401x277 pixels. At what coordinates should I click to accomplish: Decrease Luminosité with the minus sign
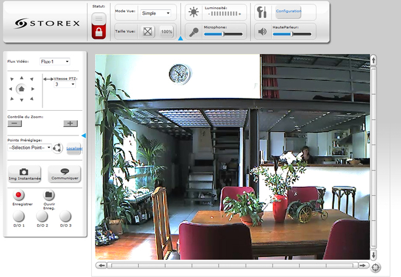[x=209, y=14]
